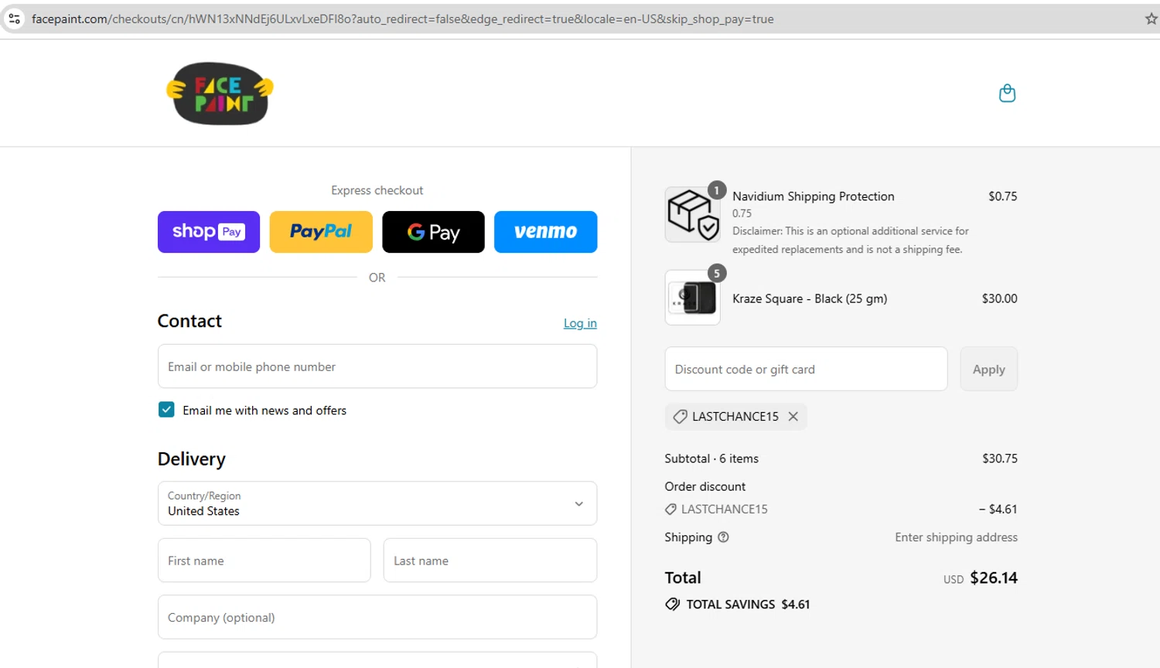
Task: Click Navidium Shipping Protection thumbnail
Action: click(x=693, y=214)
